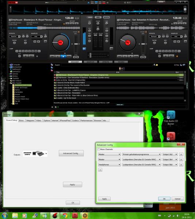Click the crossfader handle

[x=90, y=55]
